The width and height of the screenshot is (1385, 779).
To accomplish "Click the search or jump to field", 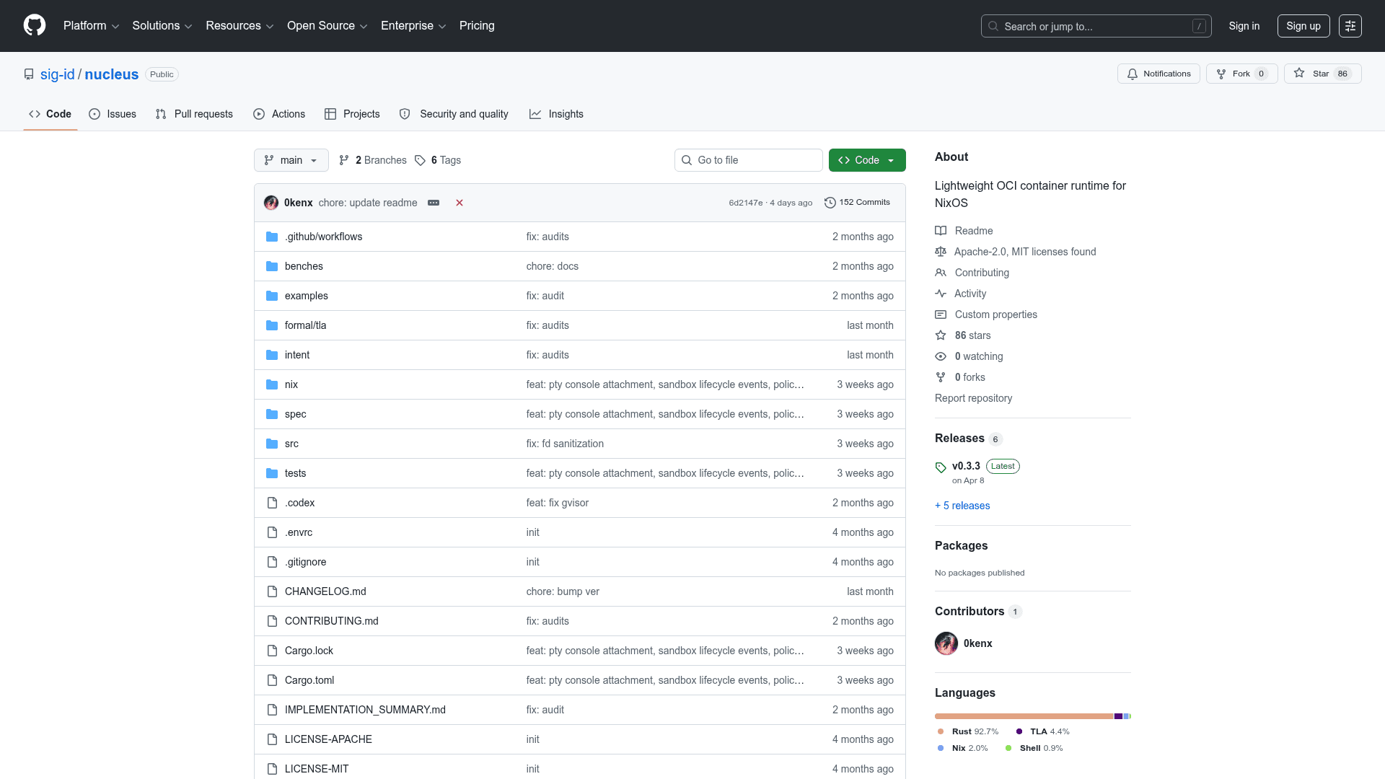I will (x=1096, y=26).
